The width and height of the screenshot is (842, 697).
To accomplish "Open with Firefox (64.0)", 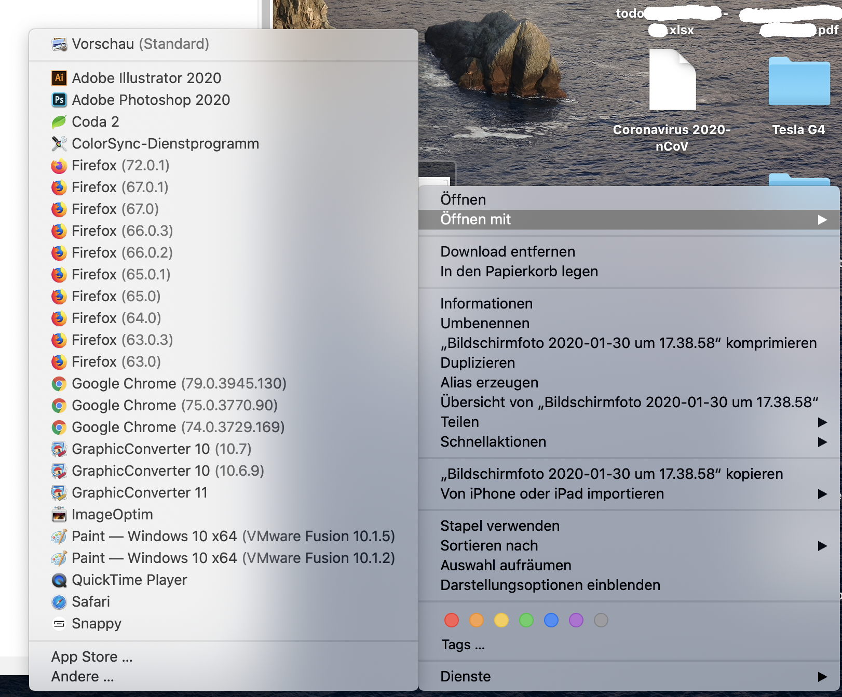I will [224, 318].
